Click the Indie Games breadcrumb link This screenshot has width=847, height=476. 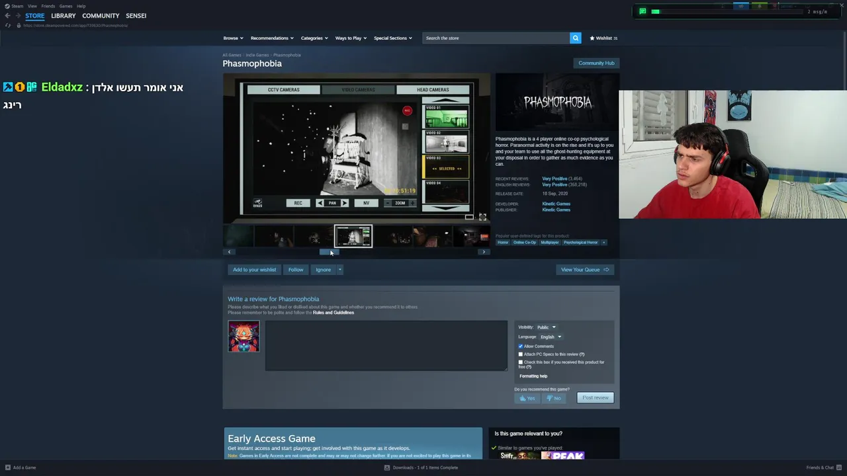click(x=257, y=55)
